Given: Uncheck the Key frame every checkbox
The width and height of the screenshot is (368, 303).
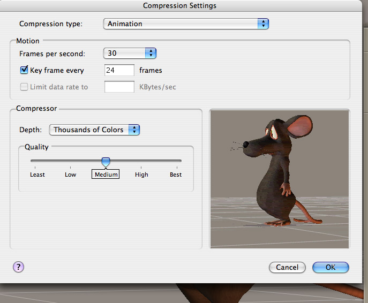Looking at the screenshot, I should (x=24, y=70).
